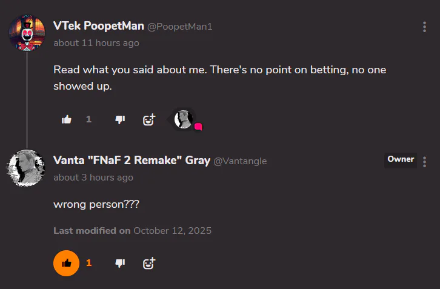Open Vanta "FNaF 2 Remake" Gray profile
The height and width of the screenshot is (289, 440).
132,161
